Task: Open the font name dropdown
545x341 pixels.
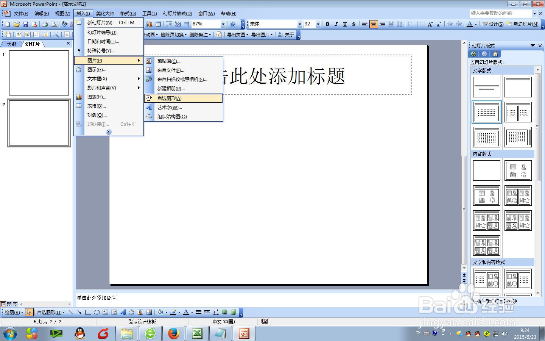Action: click(300, 24)
